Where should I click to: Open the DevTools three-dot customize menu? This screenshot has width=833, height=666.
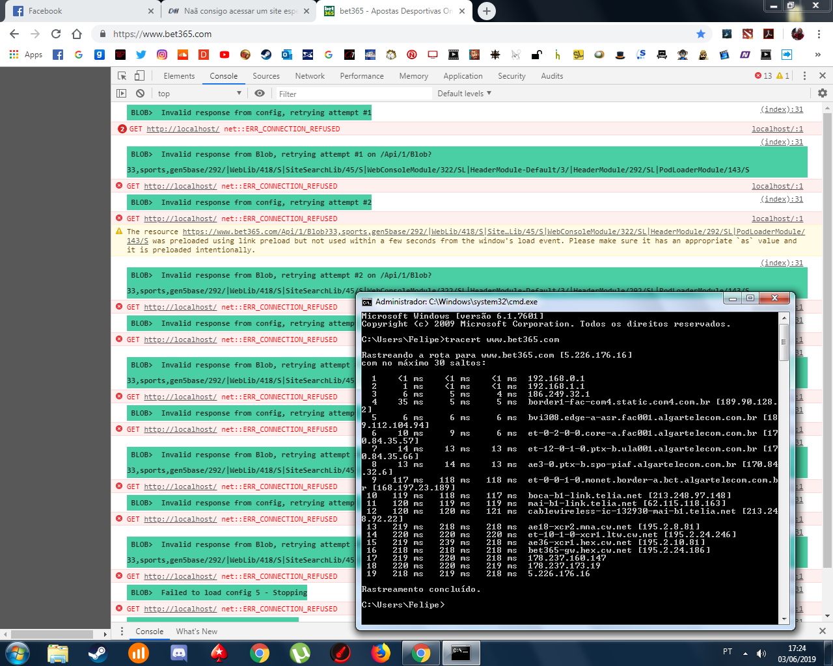click(x=804, y=76)
